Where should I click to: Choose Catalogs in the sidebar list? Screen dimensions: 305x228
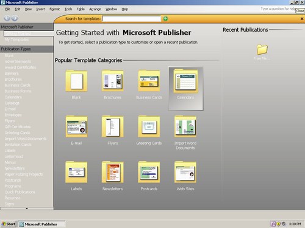coord(12,103)
